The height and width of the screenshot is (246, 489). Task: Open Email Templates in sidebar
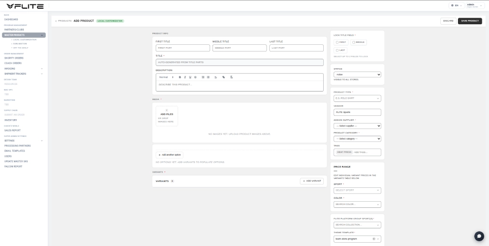[x=15, y=151]
